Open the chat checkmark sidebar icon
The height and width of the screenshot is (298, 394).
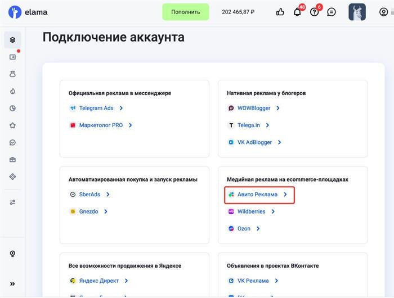pyautogui.click(x=12, y=142)
